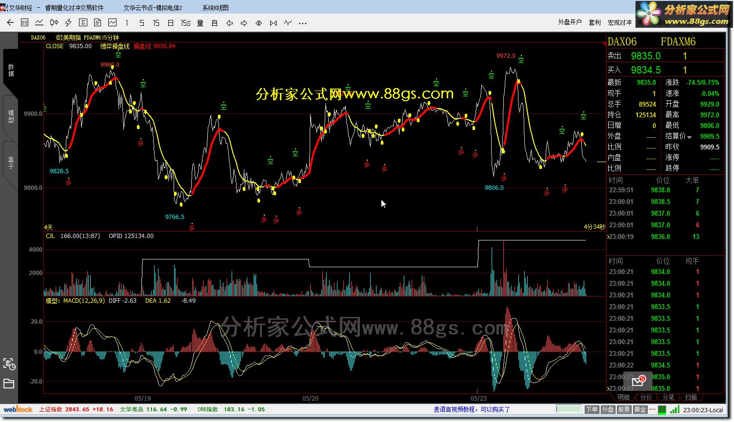Open the trend chart box icon

tap(112, 23)
